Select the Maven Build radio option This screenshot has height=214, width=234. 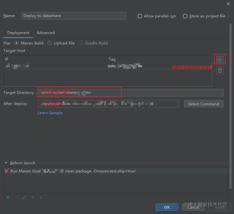pyautogui.click(x=16, y=43)
